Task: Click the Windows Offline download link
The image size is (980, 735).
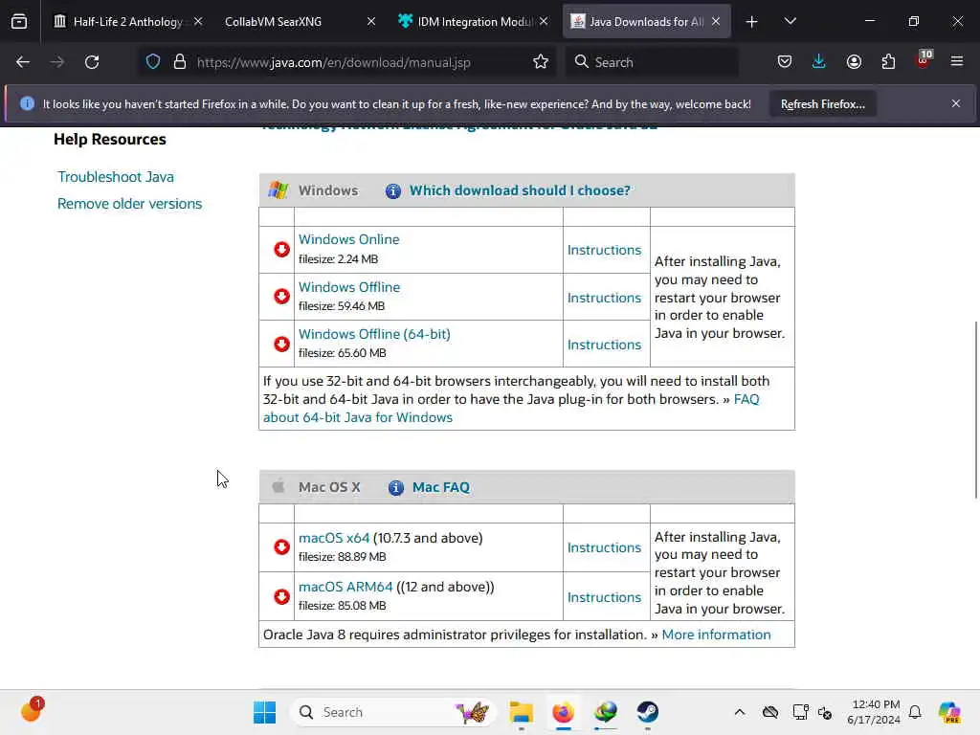Action: tap(349, 287)
